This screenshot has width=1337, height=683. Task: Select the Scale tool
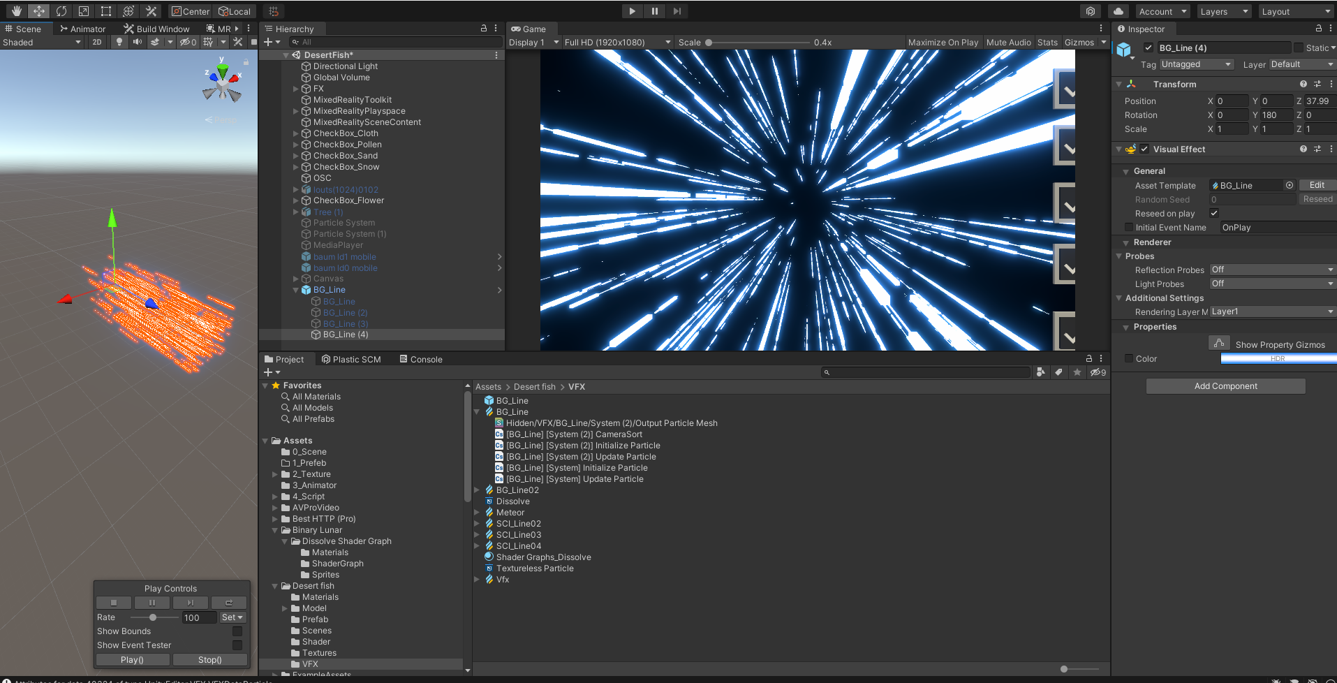(x=83, y=10)
